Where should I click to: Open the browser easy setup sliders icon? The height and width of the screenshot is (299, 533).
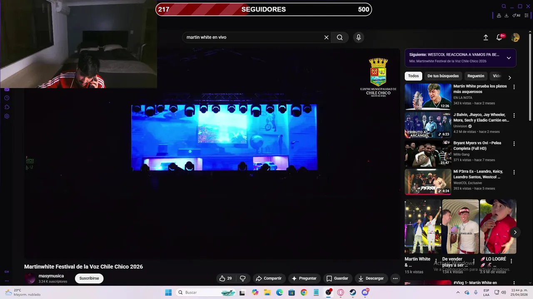[x=527, y=15]
